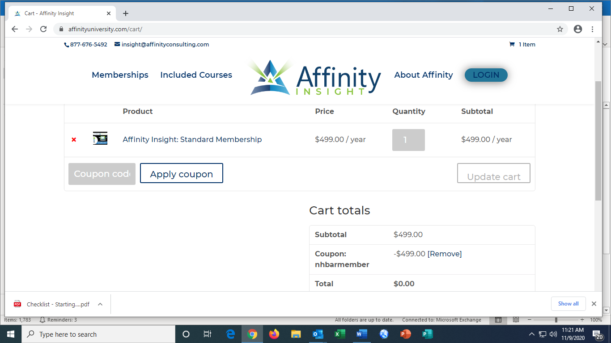Click the Outlook zoom slider

(x=556, y=320)
